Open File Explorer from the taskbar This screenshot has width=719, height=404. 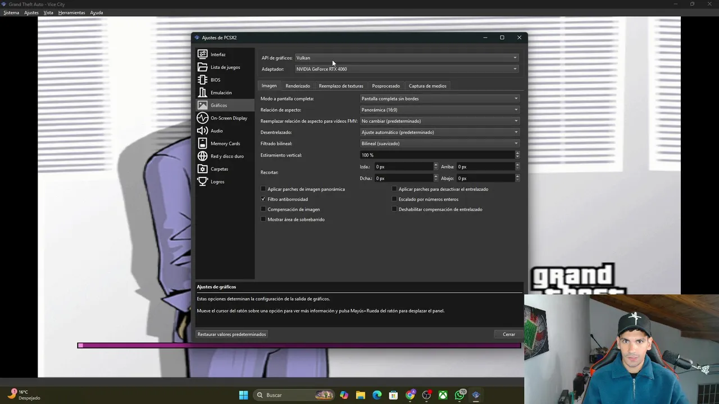[x=360, y=395]
